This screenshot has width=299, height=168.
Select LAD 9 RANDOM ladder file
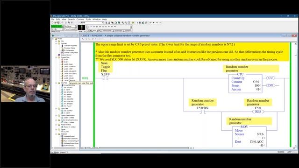[69, 81]
